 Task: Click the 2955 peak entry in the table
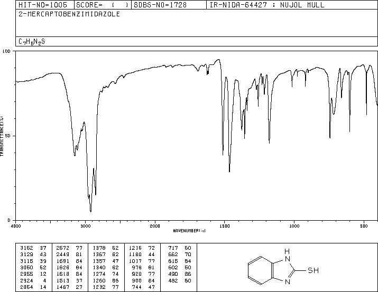click(x=26, y=274)
